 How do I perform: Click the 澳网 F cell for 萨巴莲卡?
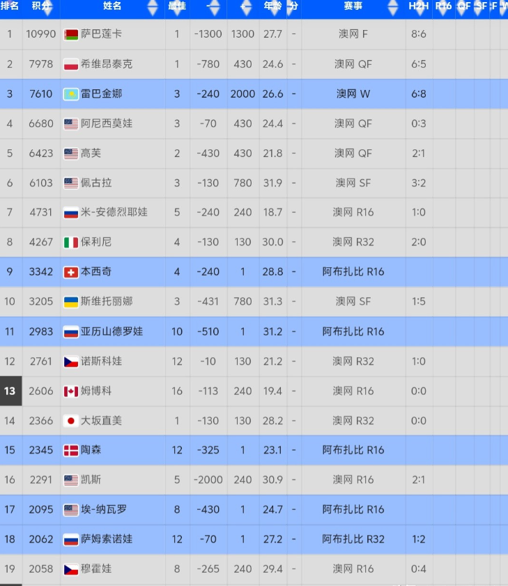(353, 34)
